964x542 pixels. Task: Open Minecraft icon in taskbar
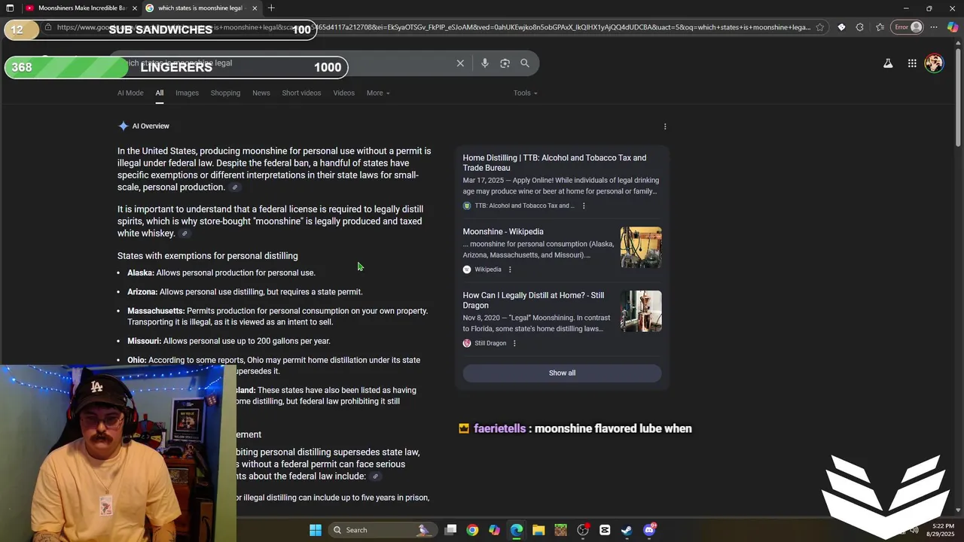560,530
